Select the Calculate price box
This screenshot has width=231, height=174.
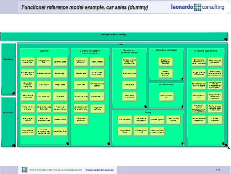(x=81, y=73)
